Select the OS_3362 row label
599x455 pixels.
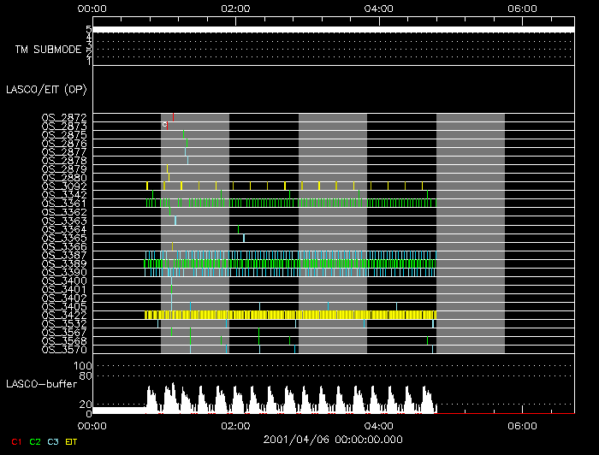[64, 212]
